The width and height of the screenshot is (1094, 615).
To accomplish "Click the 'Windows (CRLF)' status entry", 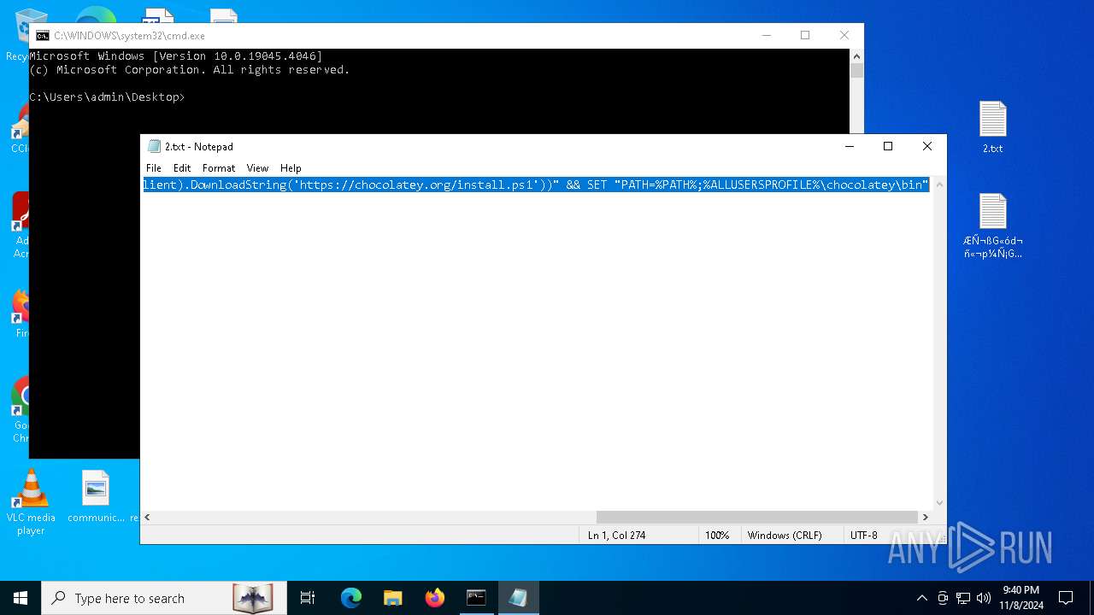I will point(785,536).
